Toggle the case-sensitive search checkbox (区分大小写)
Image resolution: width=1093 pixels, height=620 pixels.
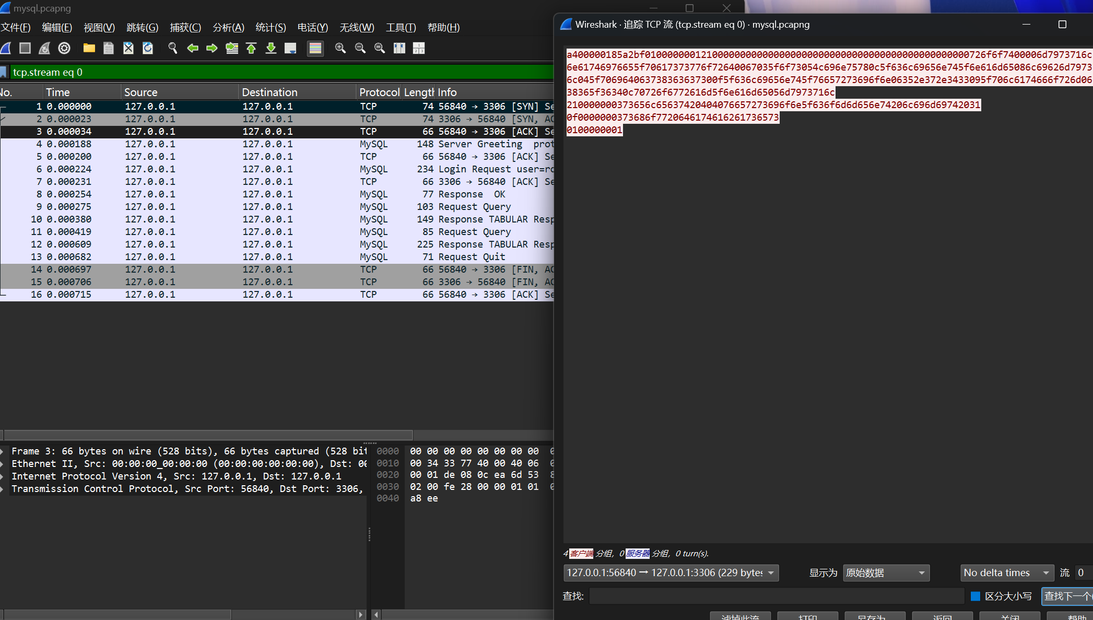[x=975, y=596]
